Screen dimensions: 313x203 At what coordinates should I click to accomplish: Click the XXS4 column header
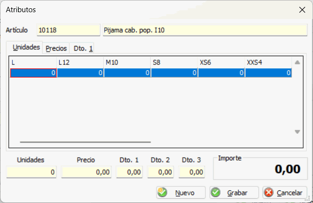point(268,62)
